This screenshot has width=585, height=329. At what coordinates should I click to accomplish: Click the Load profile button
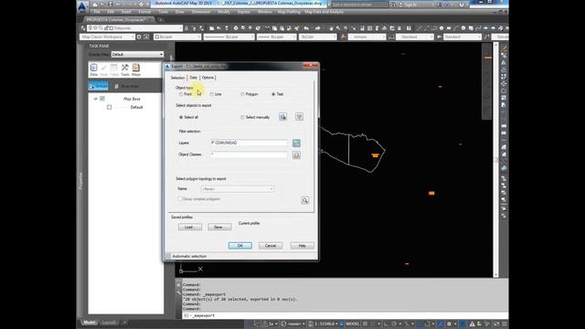coord(190,227)
